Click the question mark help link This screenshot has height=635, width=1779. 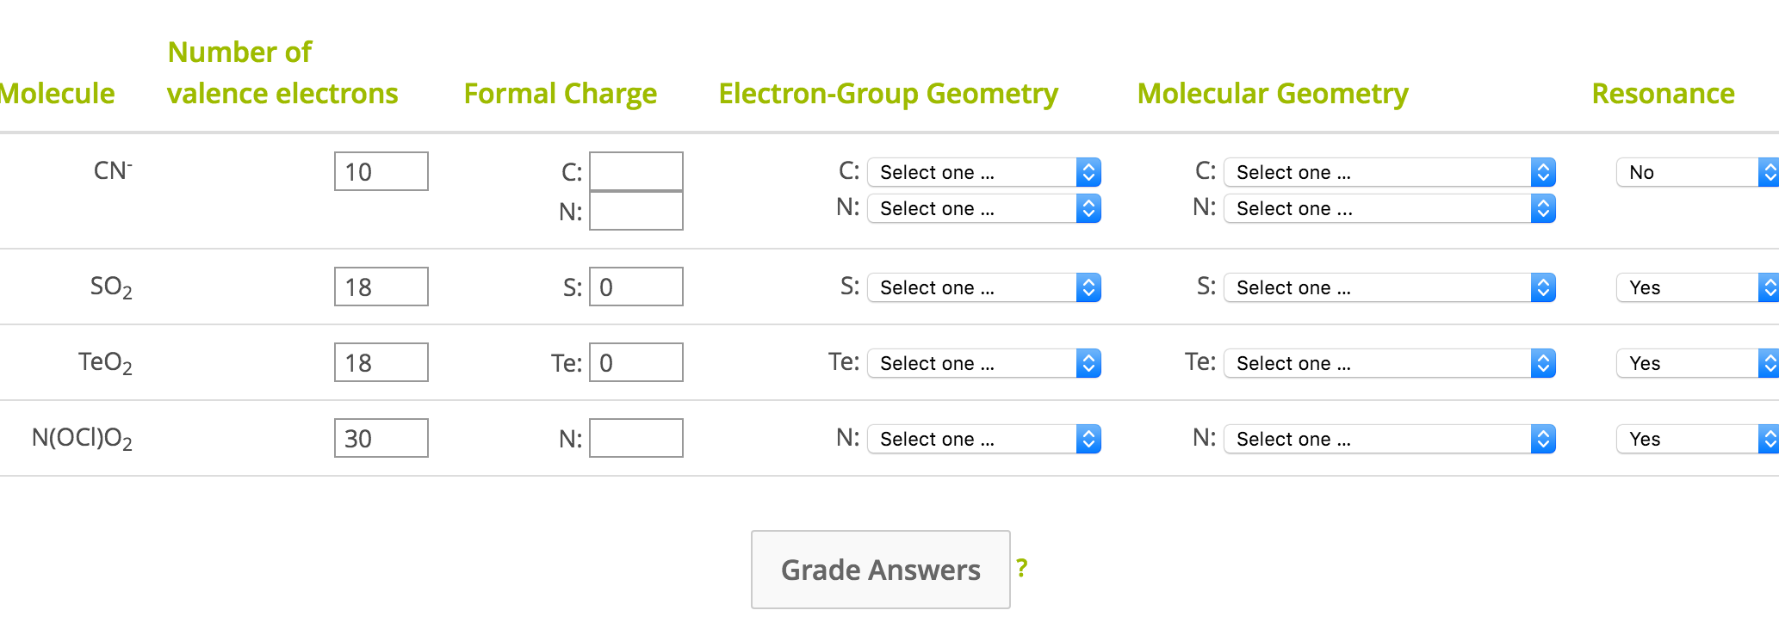pos(1021,569)
